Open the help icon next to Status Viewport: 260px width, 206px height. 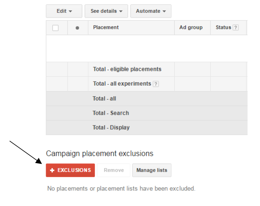[236, 27]
